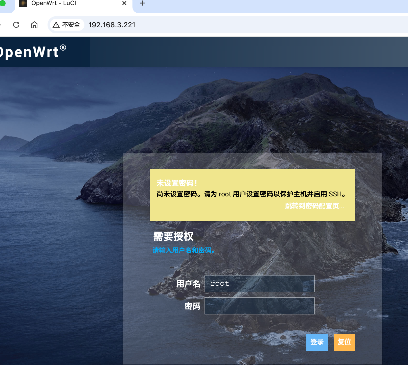
Task: Open a new browser tab
Action: pos(143,3)
